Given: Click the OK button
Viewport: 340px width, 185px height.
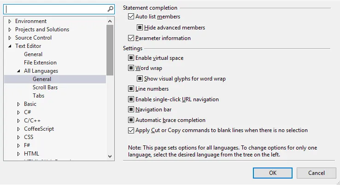Looking at the screenshot, I should (x=273, y=173).
